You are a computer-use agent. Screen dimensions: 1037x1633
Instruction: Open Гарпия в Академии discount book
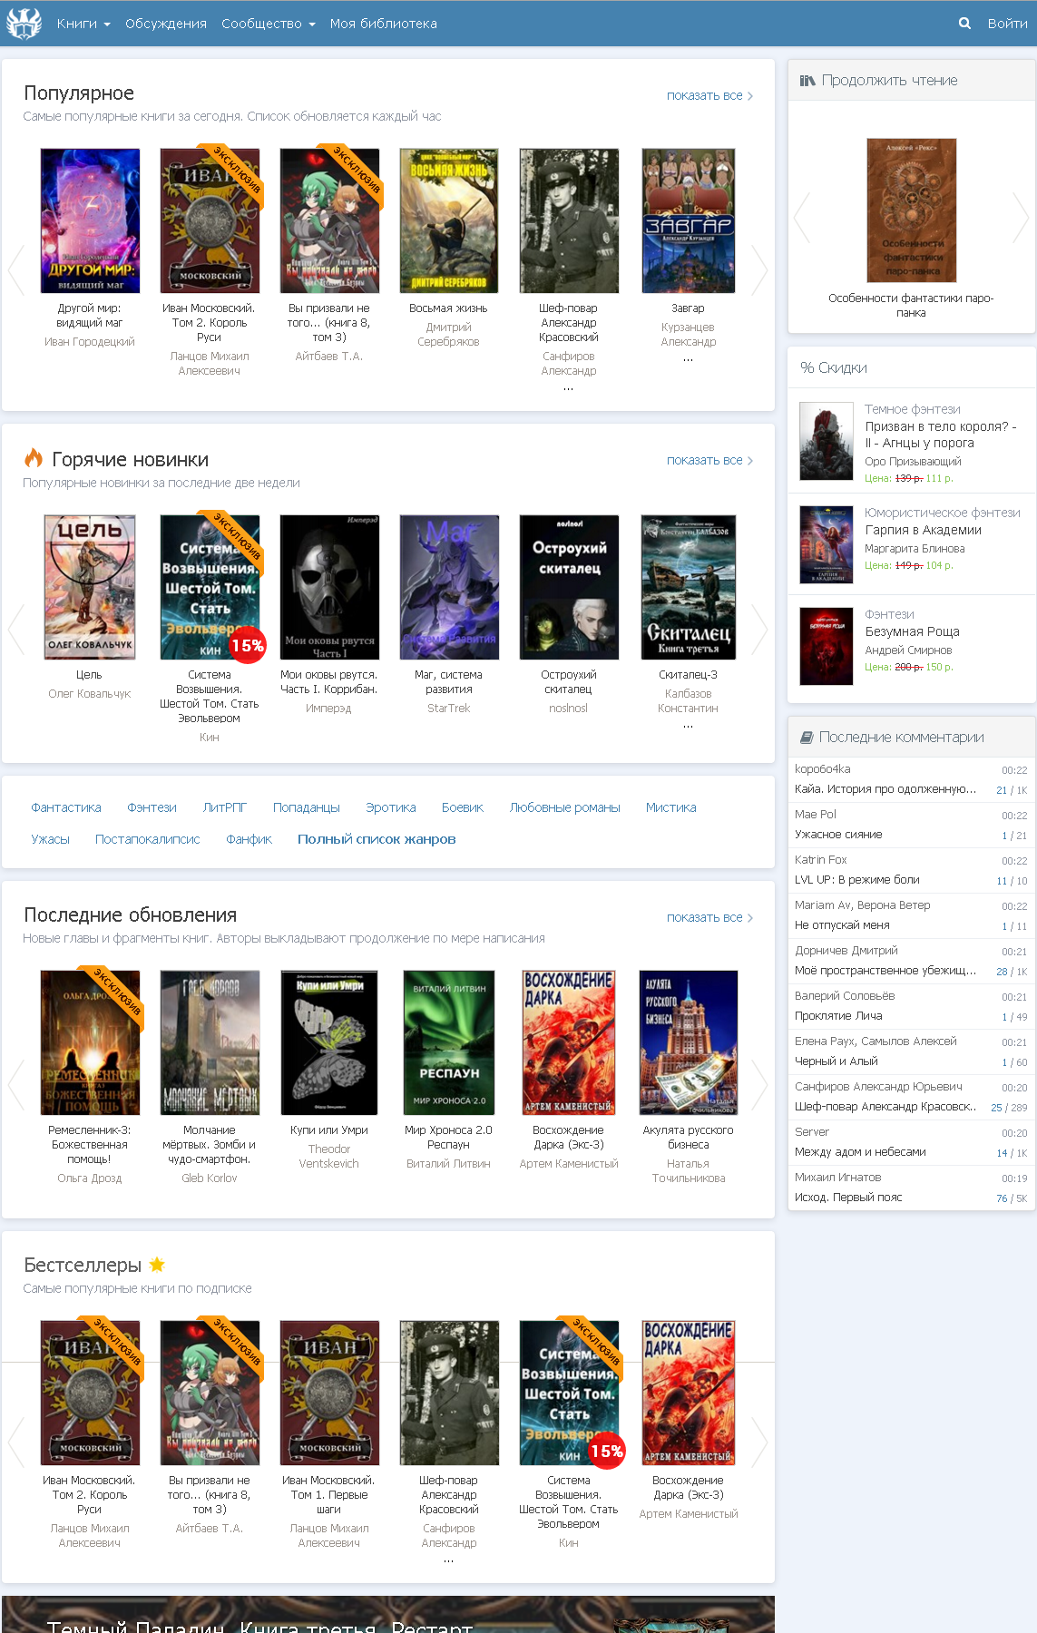(x=923, y=530)
